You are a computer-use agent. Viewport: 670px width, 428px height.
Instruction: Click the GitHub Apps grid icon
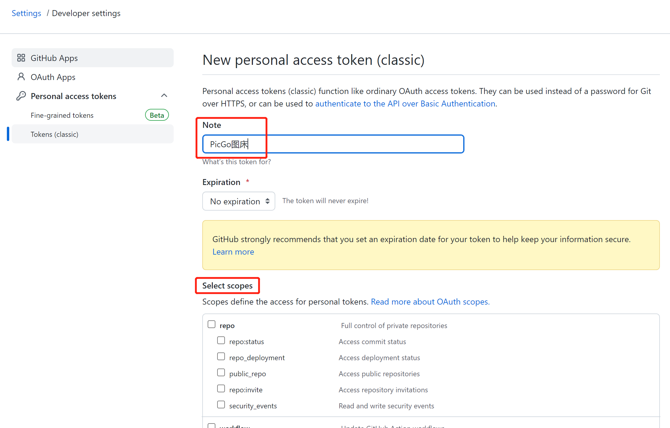[21, 58]
